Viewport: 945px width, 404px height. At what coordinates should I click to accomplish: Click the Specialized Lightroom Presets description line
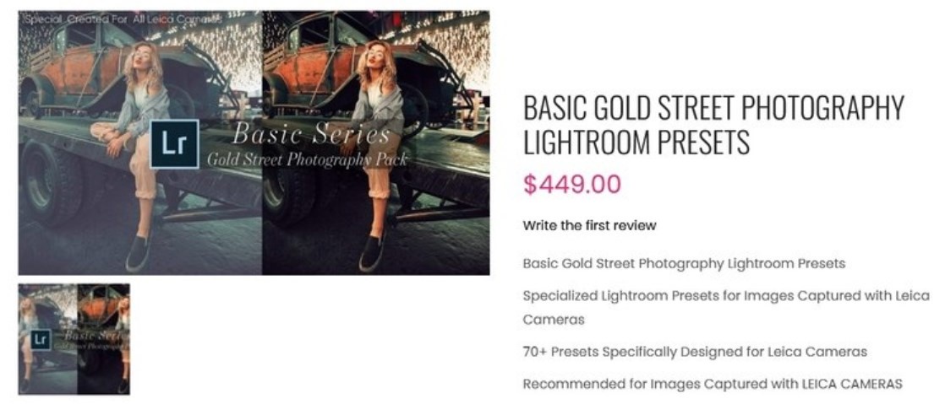pyautogui.click(x=725, y=296)
